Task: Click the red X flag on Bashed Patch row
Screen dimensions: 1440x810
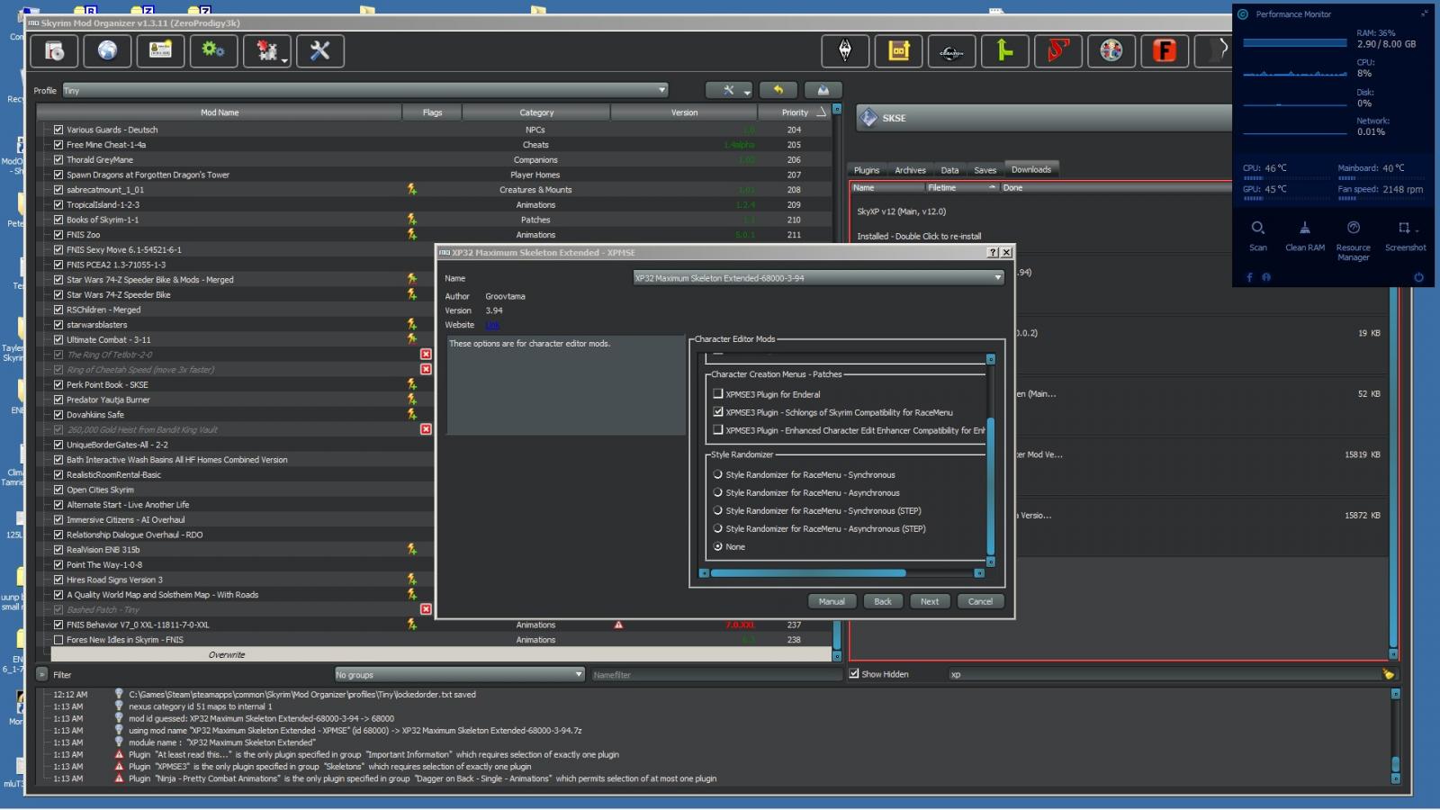Action: [x=426, y=609]
